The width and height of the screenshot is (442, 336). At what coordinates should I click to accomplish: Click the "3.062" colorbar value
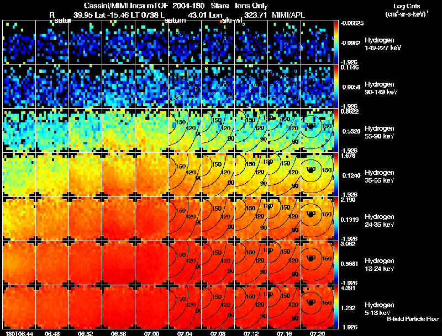point(348,244)
